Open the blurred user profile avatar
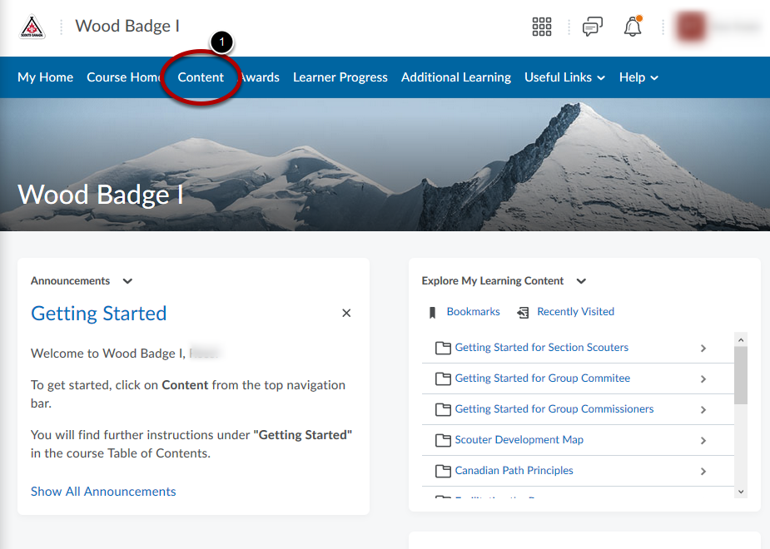This screenshot has width=770, height=549. click(x=691, y=27)
